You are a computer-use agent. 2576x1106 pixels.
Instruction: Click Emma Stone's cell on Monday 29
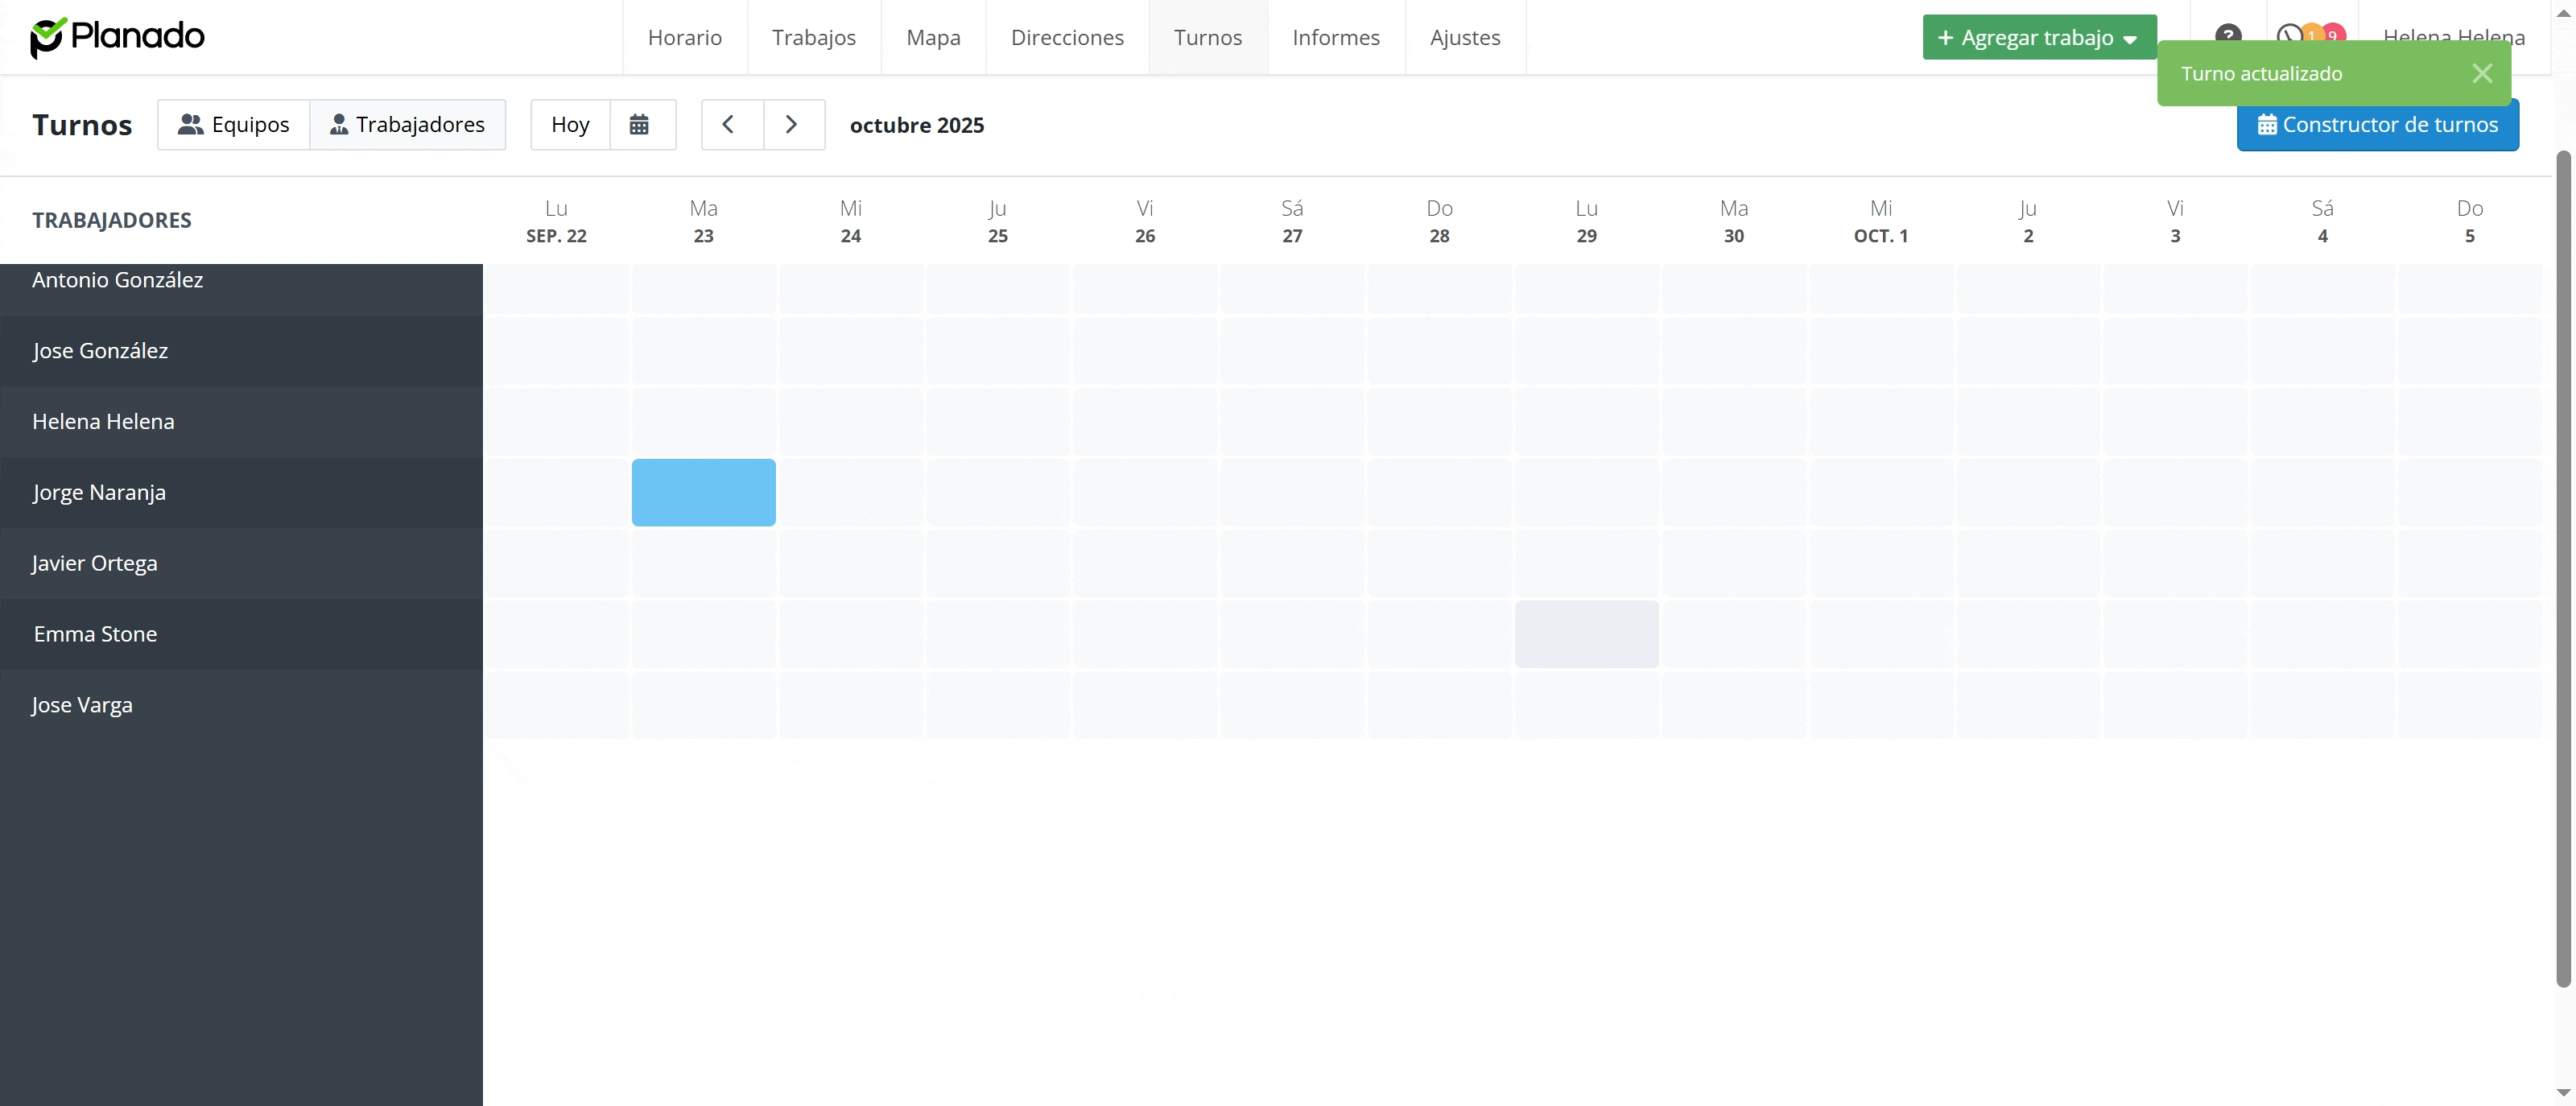[x=1586, y=634]
